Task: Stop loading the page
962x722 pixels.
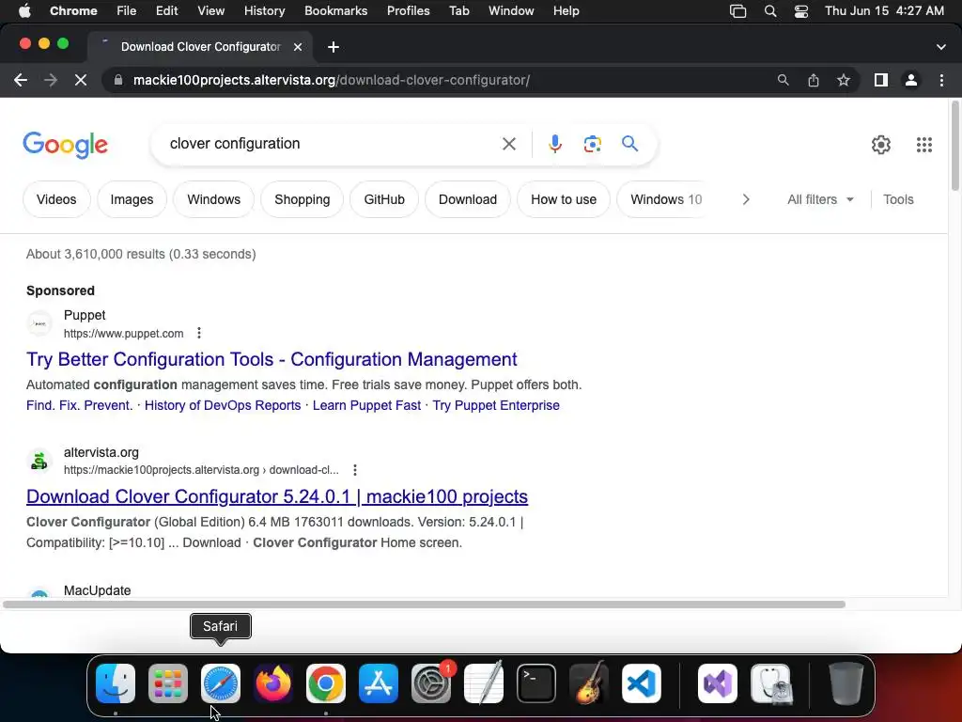Action: point(81,80)
